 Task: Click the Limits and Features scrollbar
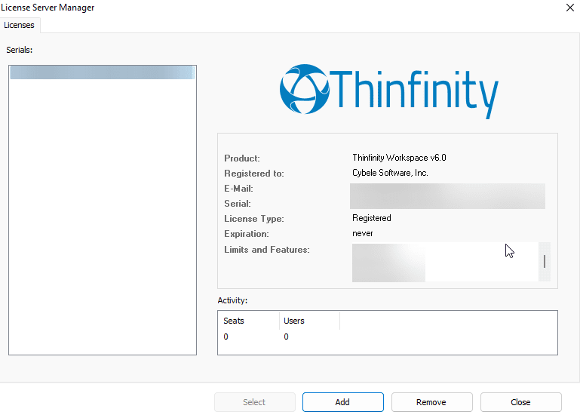point(545,262)
